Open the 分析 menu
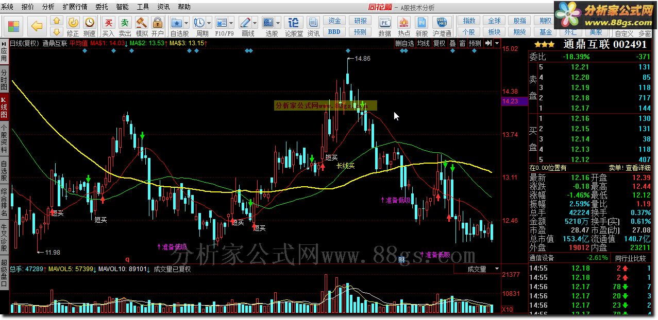658x320 pixels. [x=48, y=7]
